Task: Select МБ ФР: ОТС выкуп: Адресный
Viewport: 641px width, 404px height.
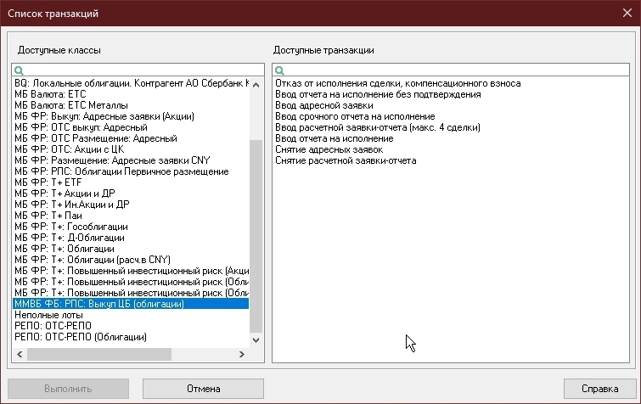Action: (x=131, y=127)
